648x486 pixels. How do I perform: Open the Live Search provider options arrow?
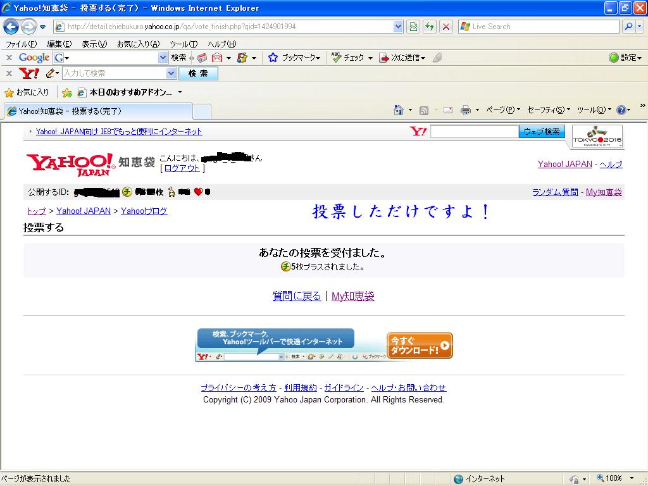click(640, 27)
